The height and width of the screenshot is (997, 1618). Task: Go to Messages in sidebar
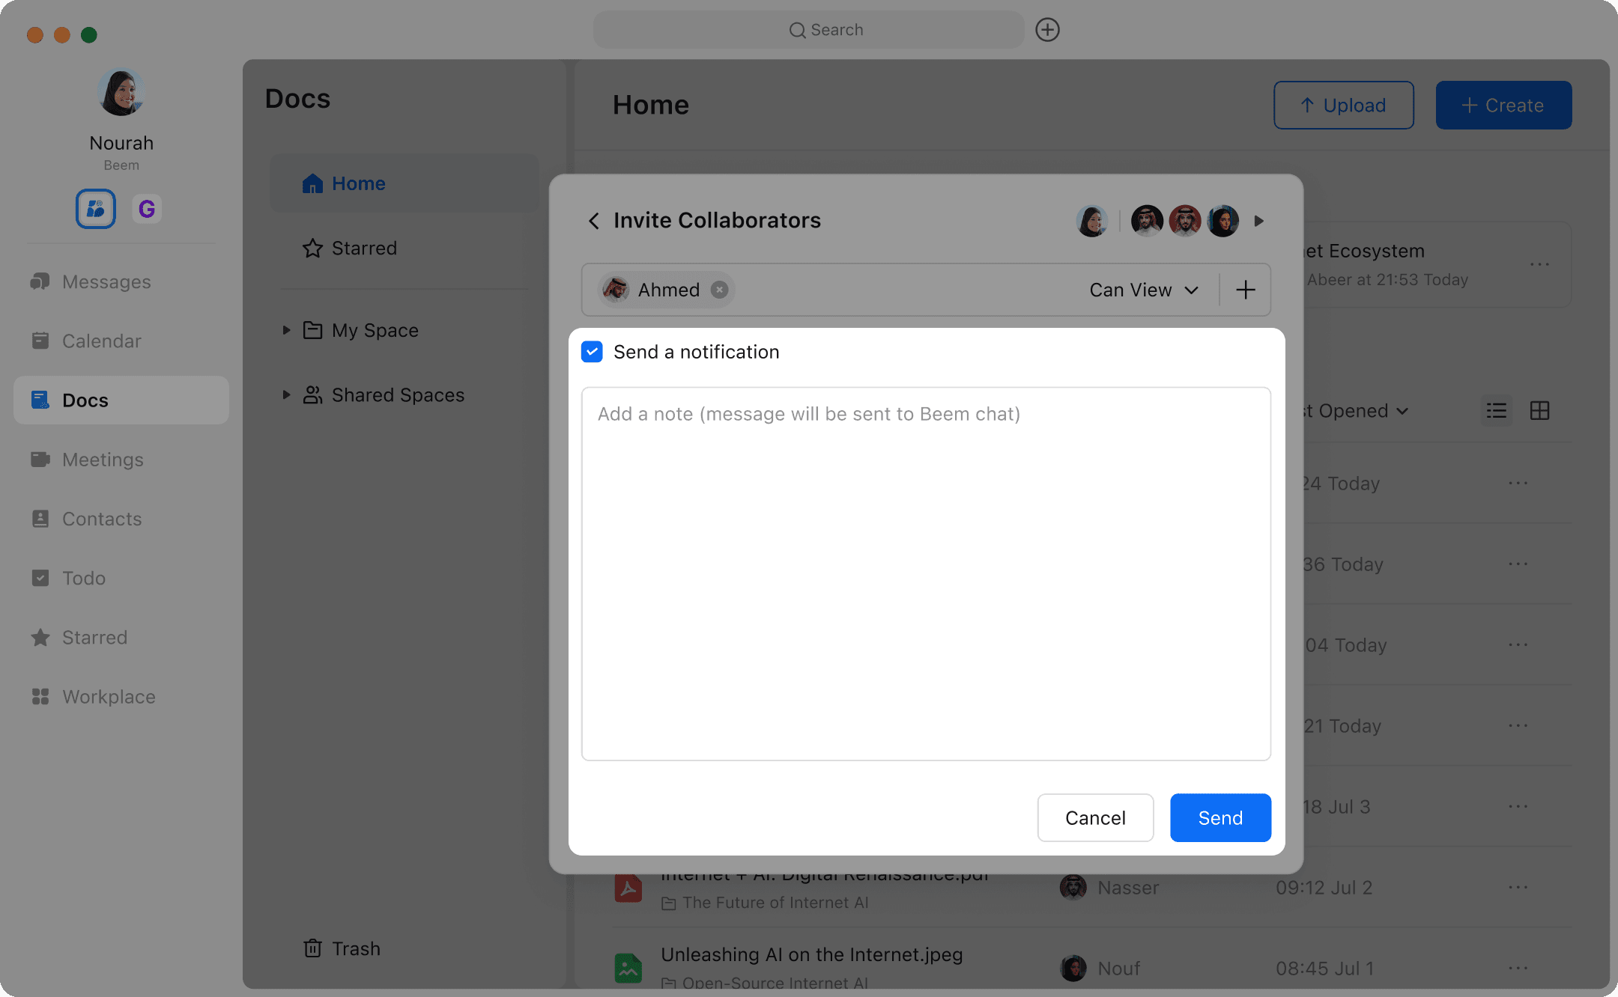coord(106,281)
